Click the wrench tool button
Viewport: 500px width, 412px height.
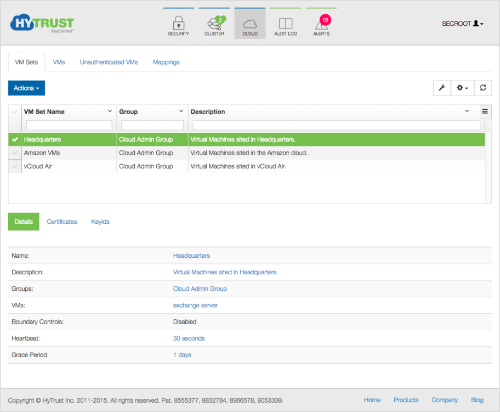[x=442, y=88]
